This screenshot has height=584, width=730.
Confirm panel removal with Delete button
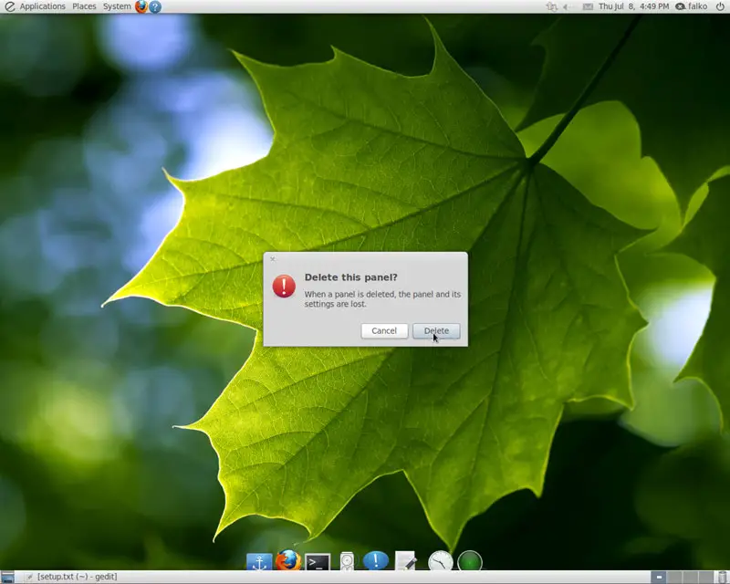point(436,330)
